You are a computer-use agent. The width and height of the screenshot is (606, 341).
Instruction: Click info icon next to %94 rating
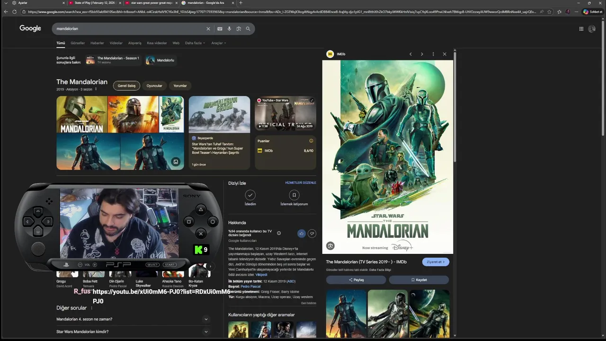tap(279, 233)
